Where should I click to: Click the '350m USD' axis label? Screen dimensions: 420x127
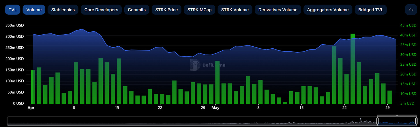click(14, 26)
